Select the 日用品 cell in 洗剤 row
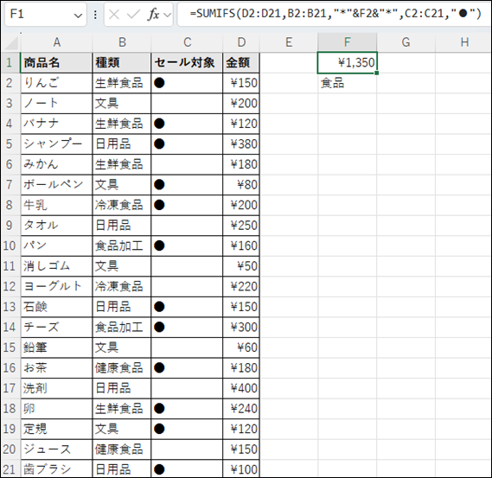The height and width of the screenshot is (478, 492). pos(122,388)
